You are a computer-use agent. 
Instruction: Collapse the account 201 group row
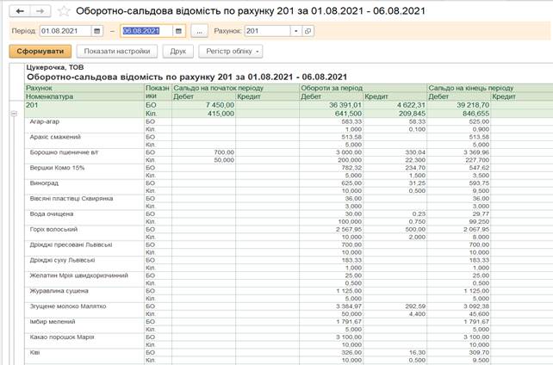click(x=13, y=114)
